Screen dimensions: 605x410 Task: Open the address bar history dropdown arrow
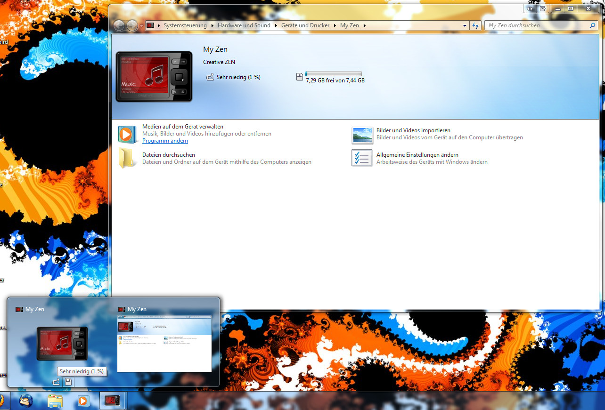click(465, 25)
